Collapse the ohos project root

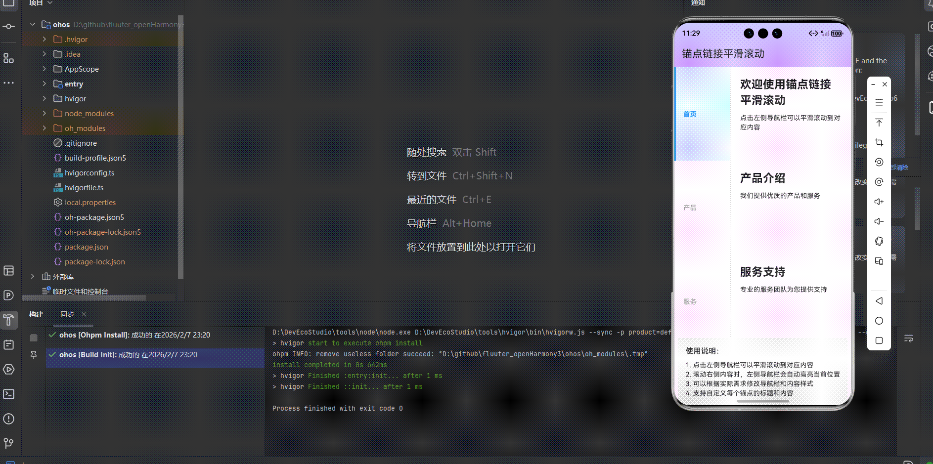click(33, 24)
